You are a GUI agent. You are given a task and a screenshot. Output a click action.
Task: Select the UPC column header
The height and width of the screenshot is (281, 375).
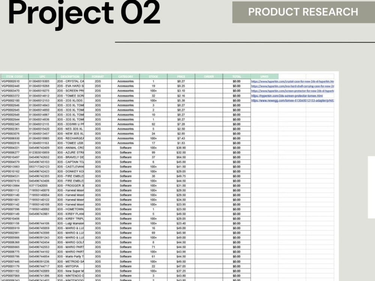tap(42, 76)
